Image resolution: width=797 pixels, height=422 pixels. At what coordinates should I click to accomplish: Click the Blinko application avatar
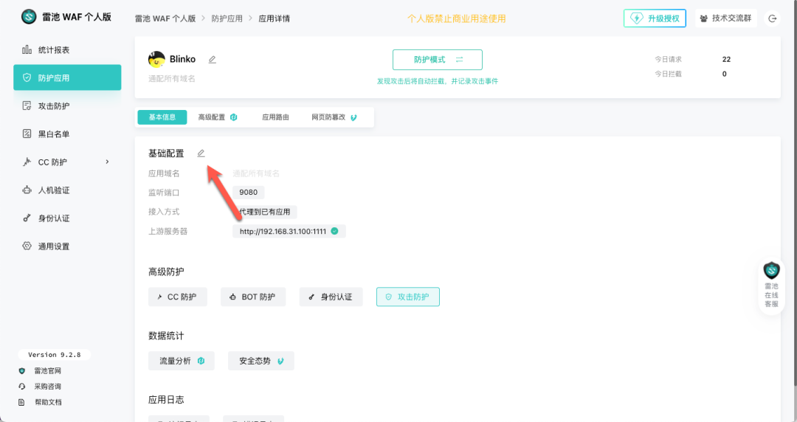(x=156, y=60)
